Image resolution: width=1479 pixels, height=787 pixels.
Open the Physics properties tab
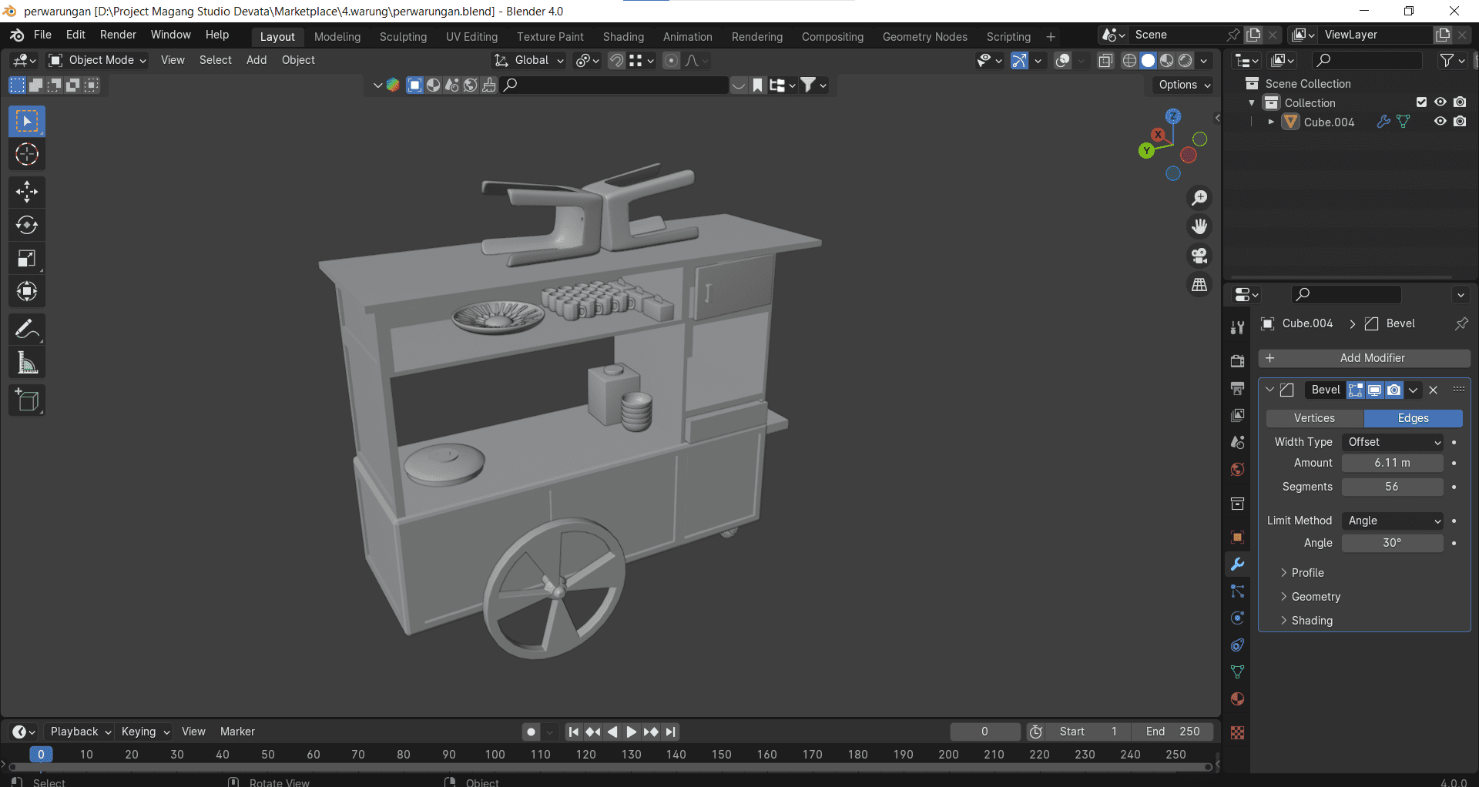click(1237, 618)
